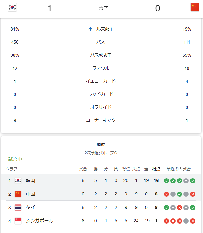Click the red loss icon in タイ's recent form
Image resolution: width=203 pixels, height=233 pixels.
pos(180,208)
